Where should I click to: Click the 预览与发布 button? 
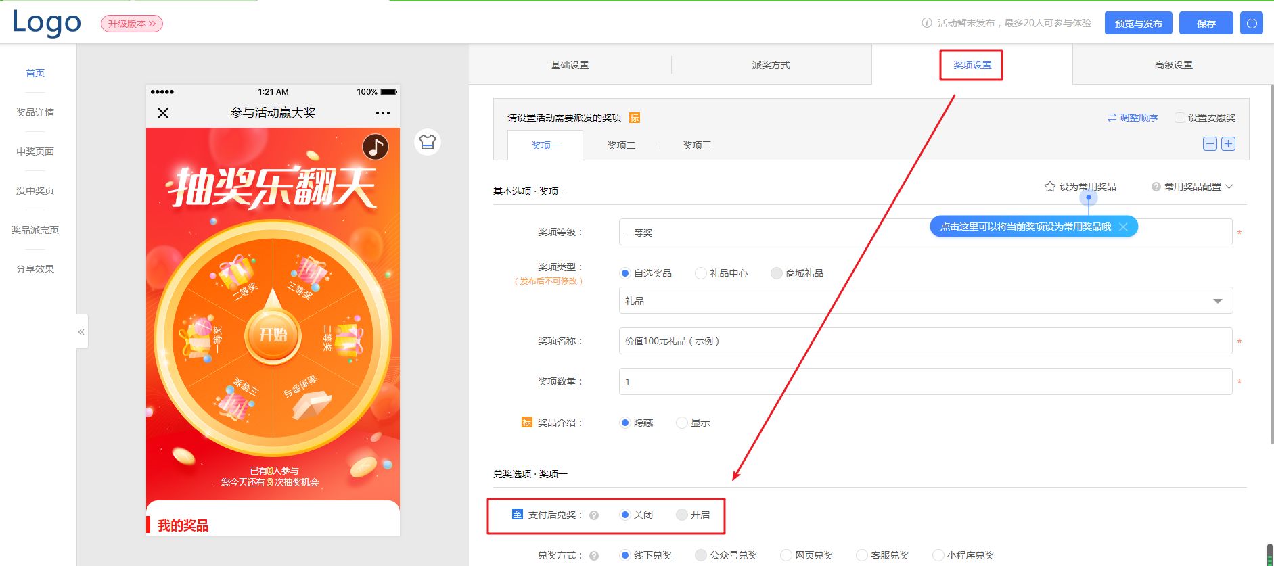coord(1139,23)
